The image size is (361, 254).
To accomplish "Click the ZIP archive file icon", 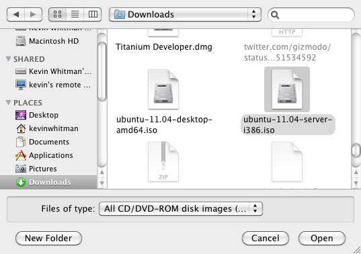I will pyautogui.click(x=163, y=162).
